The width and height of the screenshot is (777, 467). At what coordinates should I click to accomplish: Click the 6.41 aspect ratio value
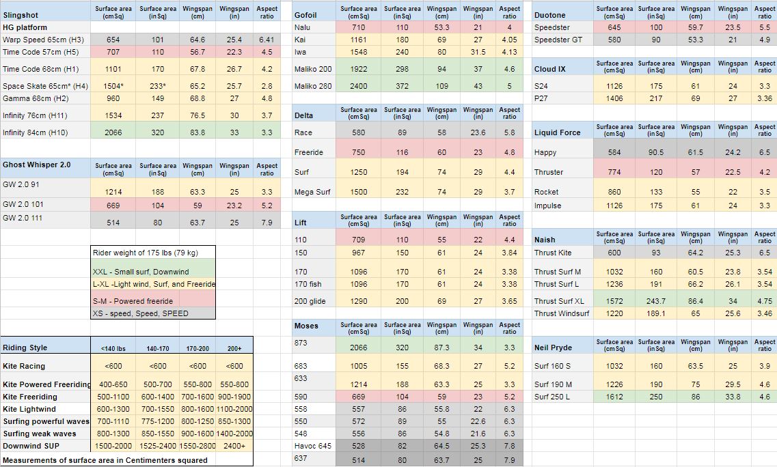267,40
